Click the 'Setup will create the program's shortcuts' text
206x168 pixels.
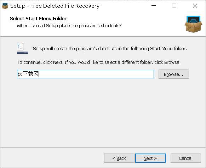pyautogui.click(x=110, y=49)
